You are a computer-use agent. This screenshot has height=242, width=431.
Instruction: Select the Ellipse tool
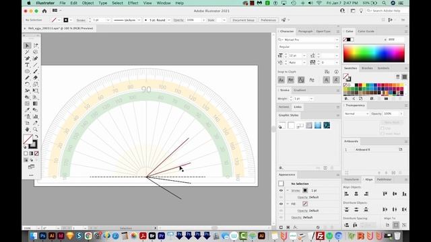[27, 71]
